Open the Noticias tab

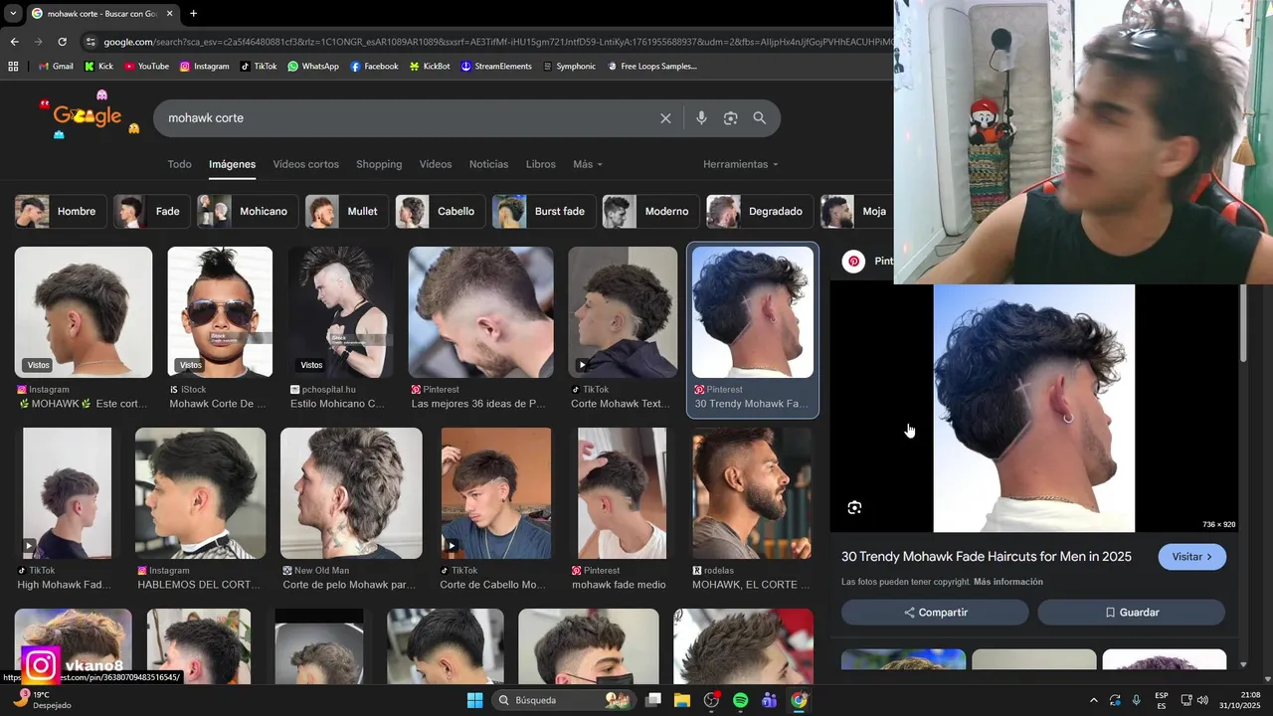(x=488, y=164)
